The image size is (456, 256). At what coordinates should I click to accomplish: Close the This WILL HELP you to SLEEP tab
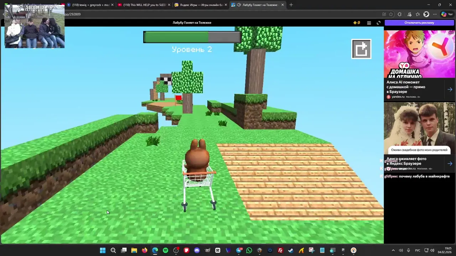169,5
